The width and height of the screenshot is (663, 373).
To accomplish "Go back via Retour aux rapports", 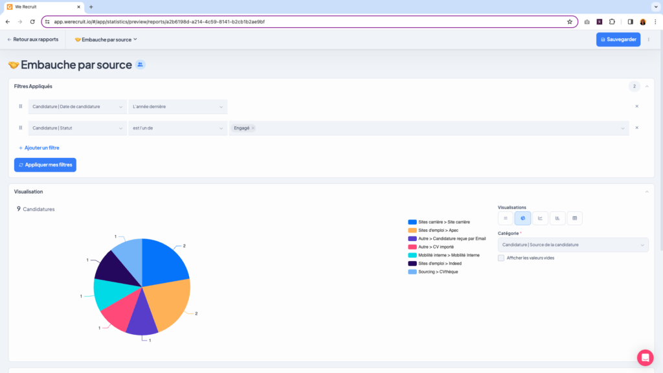I will (x=32, y=40).
